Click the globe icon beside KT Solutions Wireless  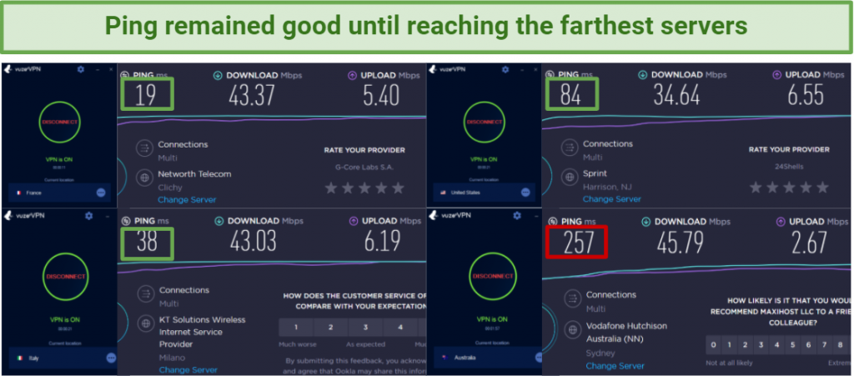point(145,323)
